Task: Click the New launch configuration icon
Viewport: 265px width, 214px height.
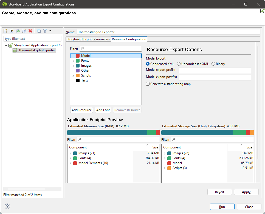Action: tap(5, 31)
